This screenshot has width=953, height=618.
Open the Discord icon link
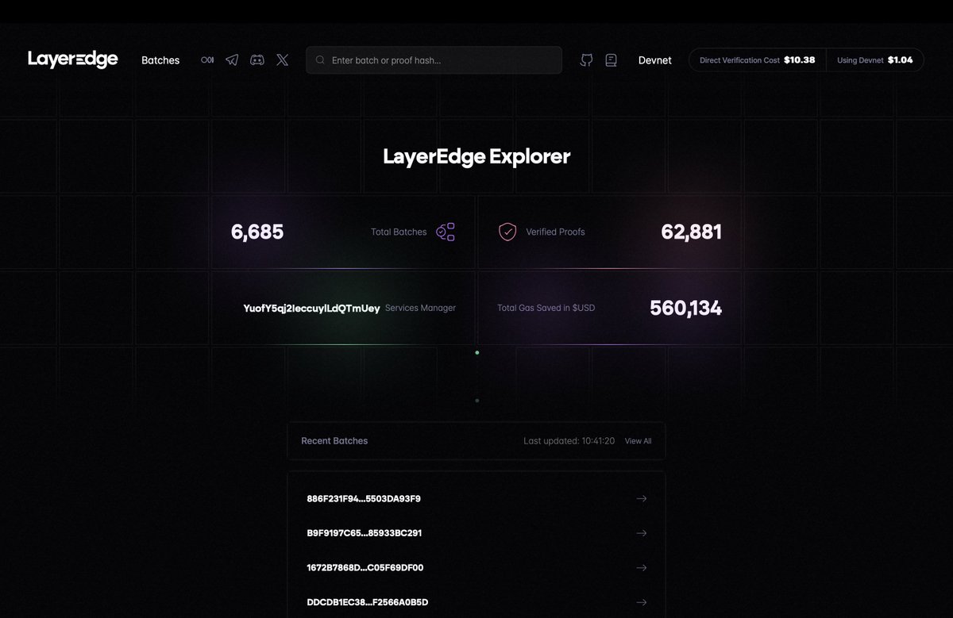point(257,59)
